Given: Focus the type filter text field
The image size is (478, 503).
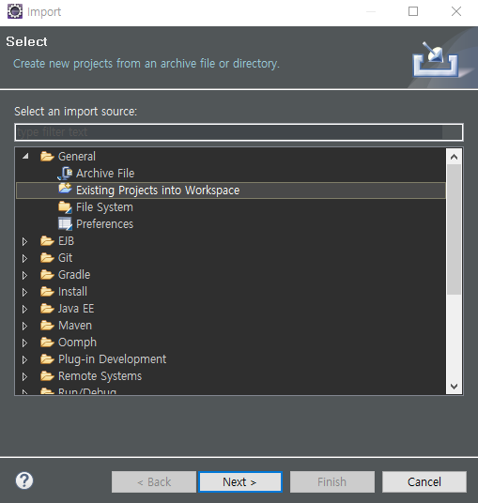Looking at the screenshot, I should [x=239, y=132].
